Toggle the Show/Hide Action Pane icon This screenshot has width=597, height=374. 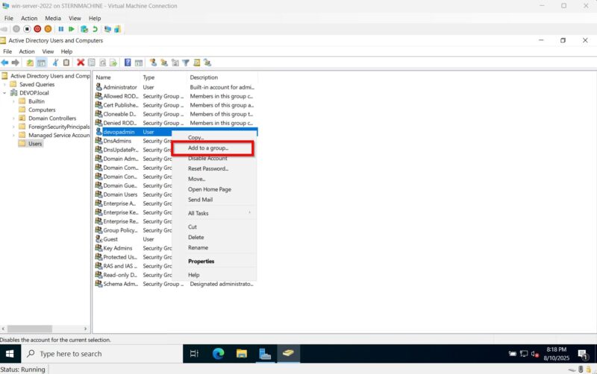click(x=139, y=63)
